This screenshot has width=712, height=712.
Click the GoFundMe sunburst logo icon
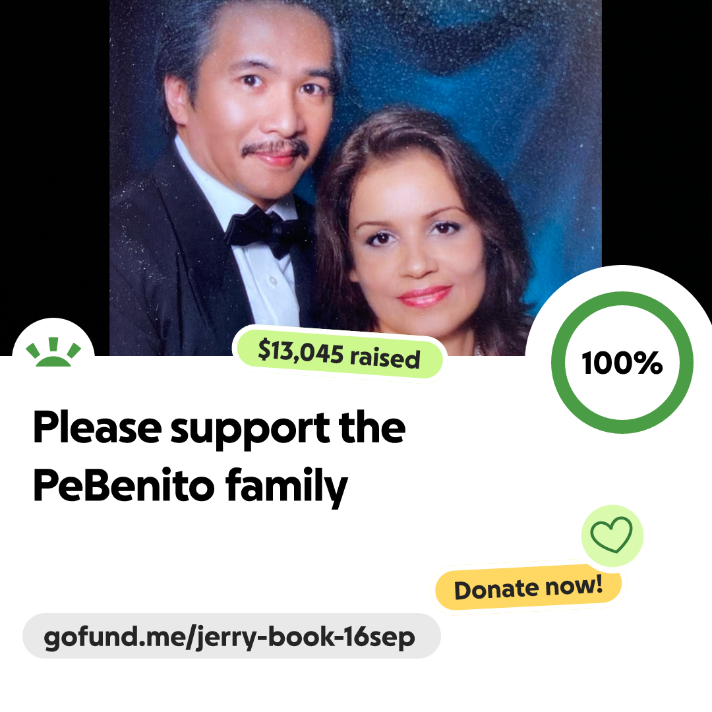click(x=53, y=351)
